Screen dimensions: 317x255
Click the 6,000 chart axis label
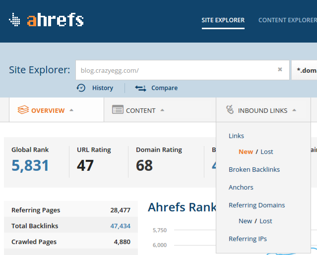coord(160,245)
